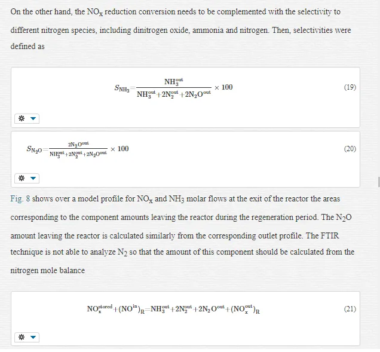Screen dimensions: 380x352
Task: Click 'nitrogen mole balance' text
Action: 48,271
